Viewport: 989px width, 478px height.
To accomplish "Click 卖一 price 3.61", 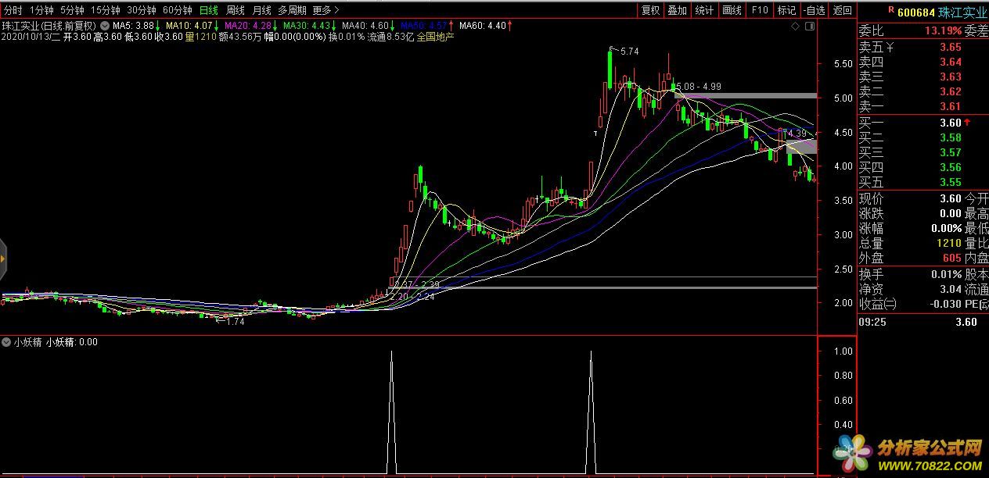I will 951,106.
